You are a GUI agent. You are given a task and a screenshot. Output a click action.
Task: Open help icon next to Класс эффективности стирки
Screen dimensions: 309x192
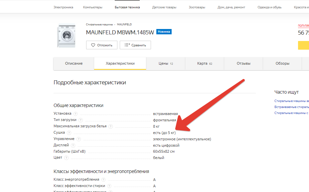tap(109, 186)
